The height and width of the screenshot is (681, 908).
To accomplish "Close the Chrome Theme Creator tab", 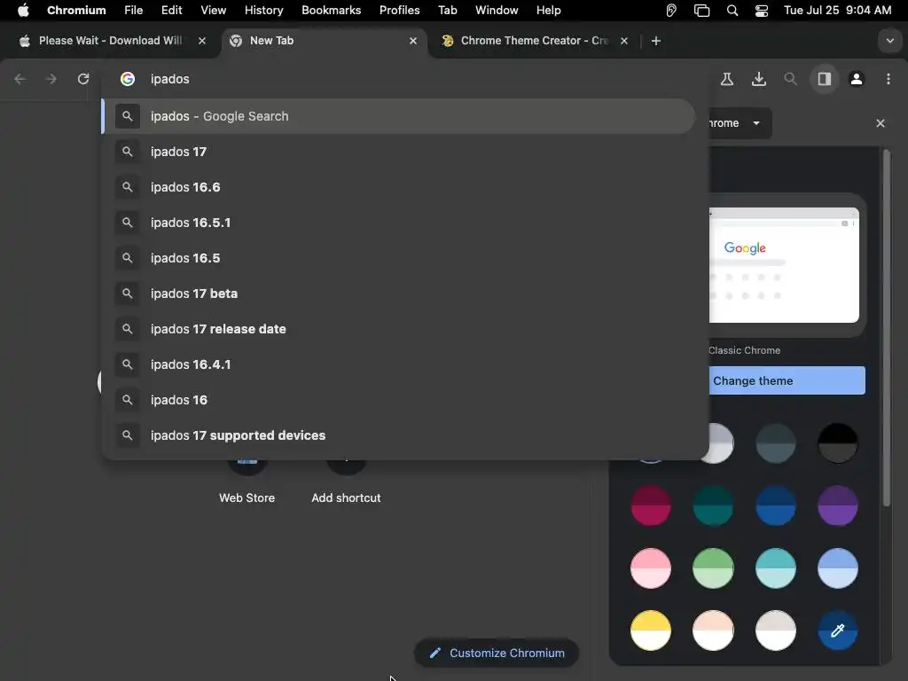I will (x=623, y=41).
